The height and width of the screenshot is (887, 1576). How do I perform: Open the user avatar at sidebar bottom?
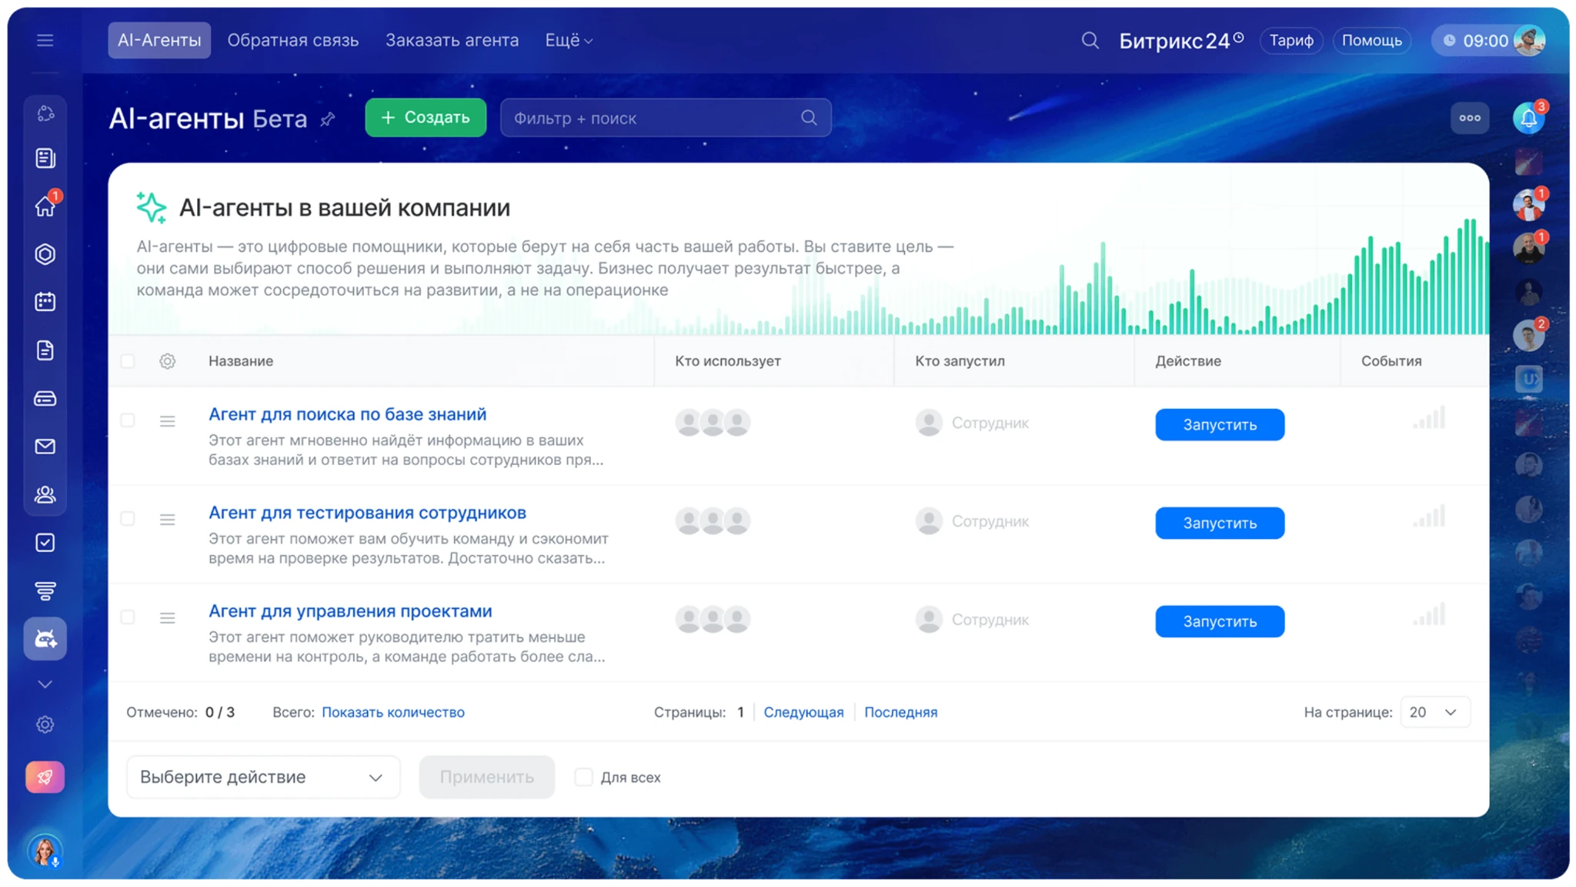point(45,851)
